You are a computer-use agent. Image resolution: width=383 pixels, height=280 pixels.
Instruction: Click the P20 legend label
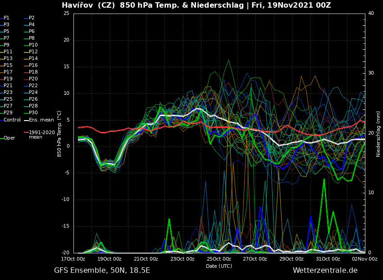[33, 79]
